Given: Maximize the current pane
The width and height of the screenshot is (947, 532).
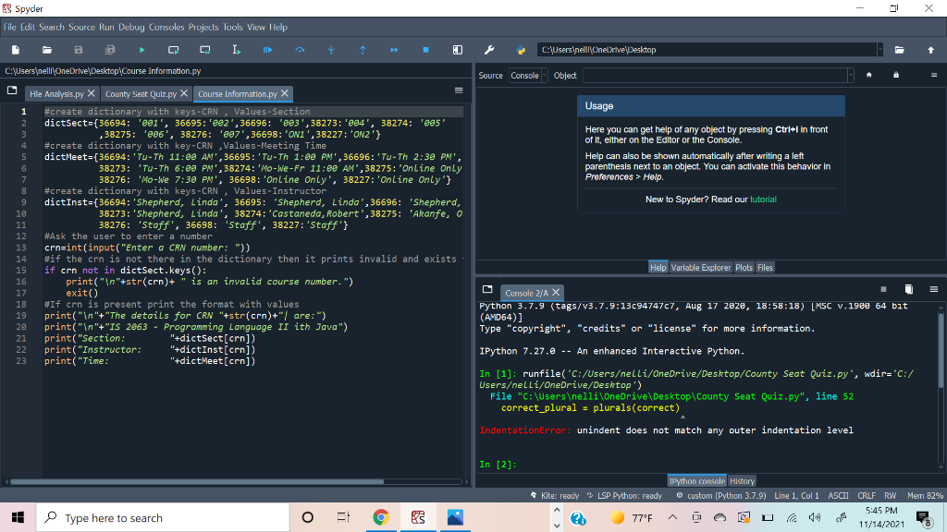Looking at the screenshot, I should pyautogui.click(x=457, y=50).
